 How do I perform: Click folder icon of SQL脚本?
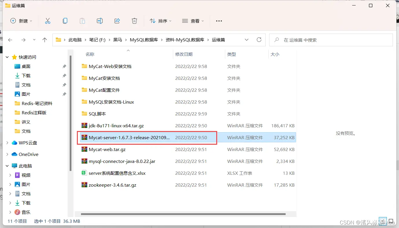[84, 114]
